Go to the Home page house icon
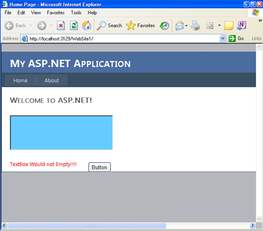Screen dimensions: 263x231 pos(86,26)
